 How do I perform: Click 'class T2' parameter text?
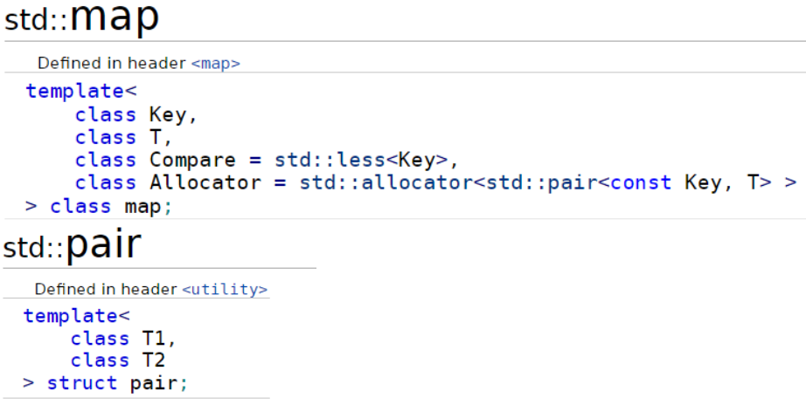click(118, 360)
